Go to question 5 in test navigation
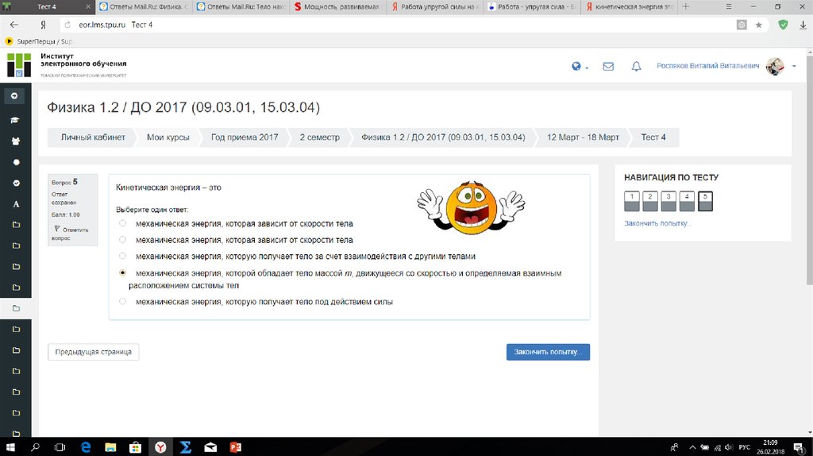Viewport: 813px width, 456px height. click(705, 201)
